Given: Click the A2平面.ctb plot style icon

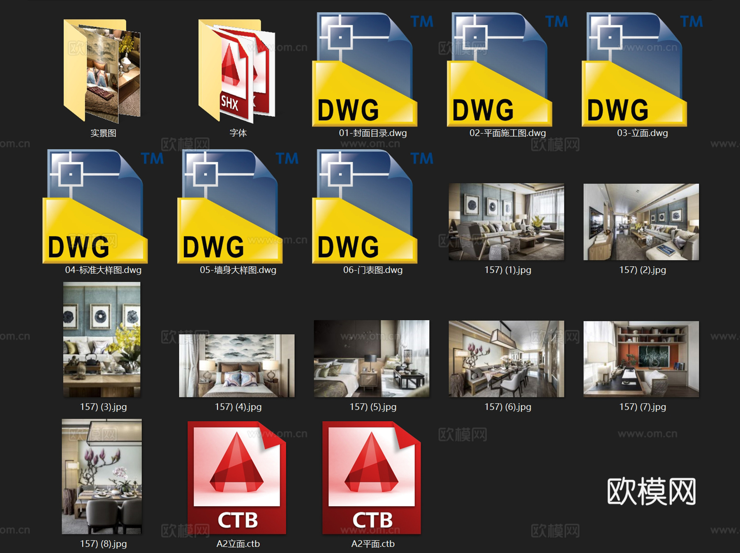Looking at the screenshot, I should pyautogui.click(x=372, y=477).
